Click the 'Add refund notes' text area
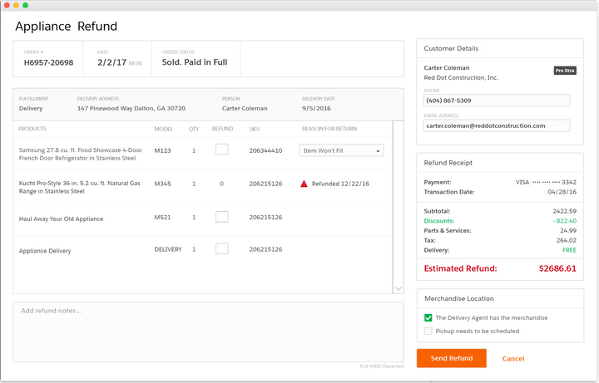The image size is (599, 383). pyautogui.click(x=208, y=332)
